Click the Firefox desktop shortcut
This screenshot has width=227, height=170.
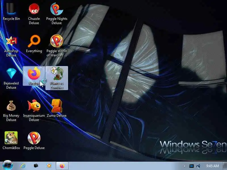pyautogui.click(x=34, y=76)
